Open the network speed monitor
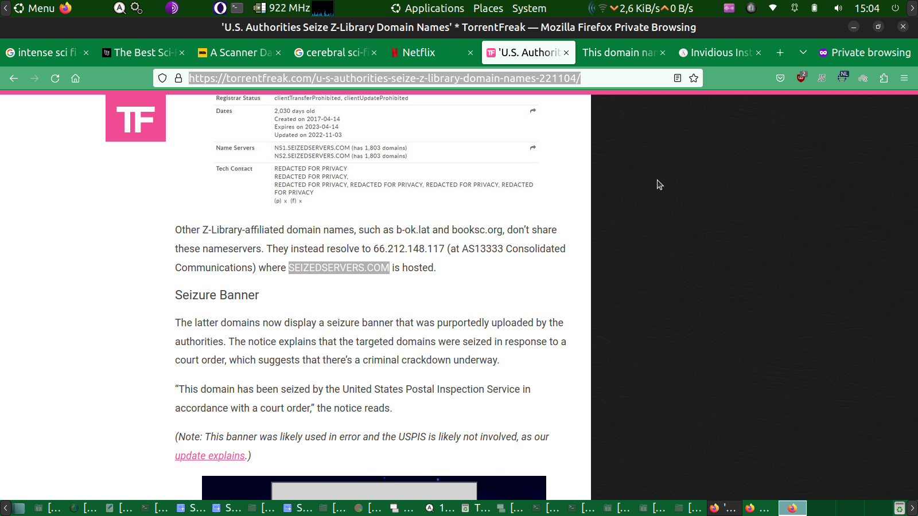 click(651, 8)
